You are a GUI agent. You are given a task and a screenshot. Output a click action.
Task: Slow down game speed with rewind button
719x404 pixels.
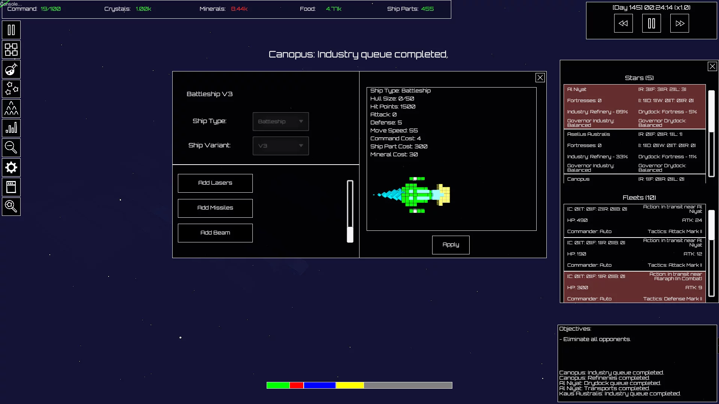tap(623, 23)
